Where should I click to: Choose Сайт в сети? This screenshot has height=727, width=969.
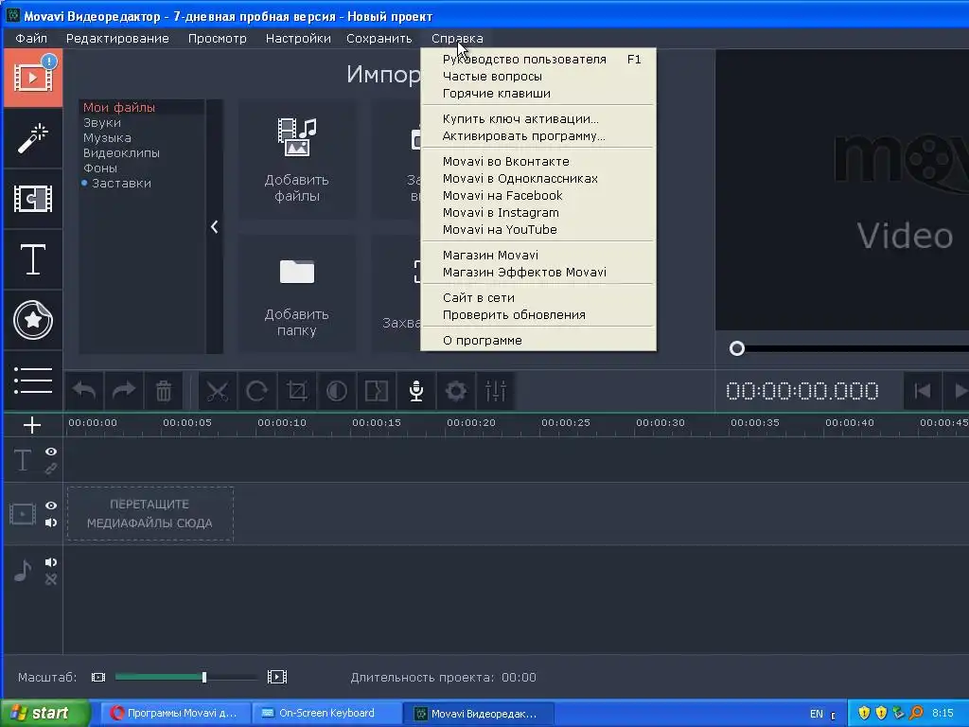pos(538,298)
